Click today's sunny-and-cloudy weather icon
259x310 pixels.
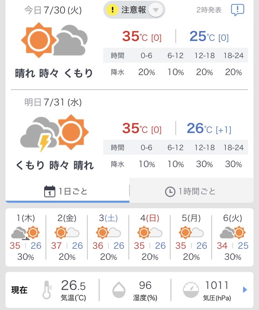point(54,40)
